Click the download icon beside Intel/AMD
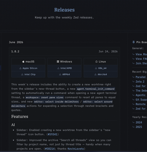Image resolution: width=147 pixels, height=152 pixels. point(58,68)
